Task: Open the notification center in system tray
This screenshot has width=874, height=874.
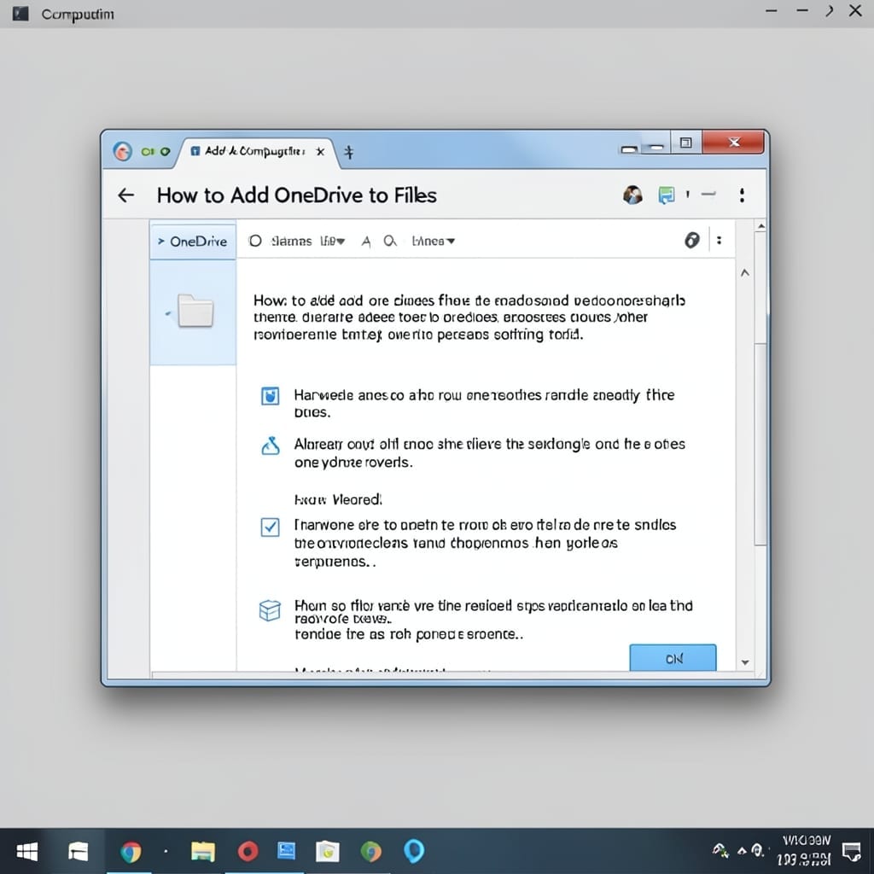Action: coord(852,853)
